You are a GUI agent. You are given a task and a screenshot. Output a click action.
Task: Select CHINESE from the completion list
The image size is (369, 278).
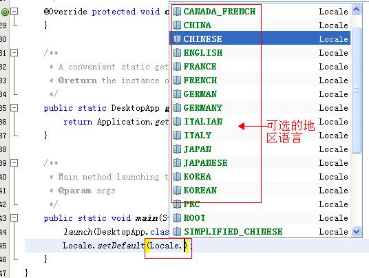tap(260, 39)
